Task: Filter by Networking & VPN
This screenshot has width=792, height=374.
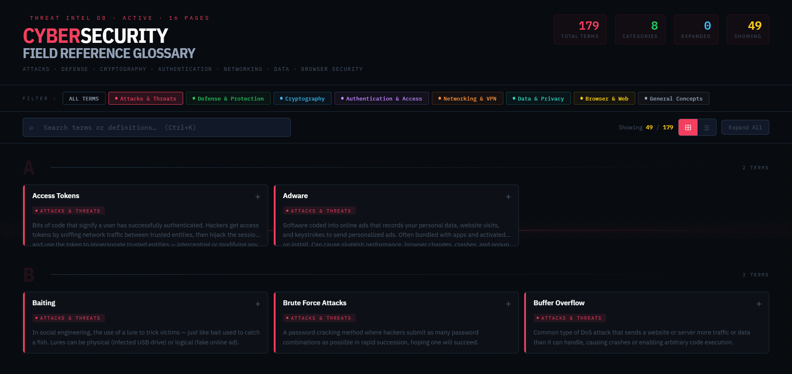Action: coord(467,98)
